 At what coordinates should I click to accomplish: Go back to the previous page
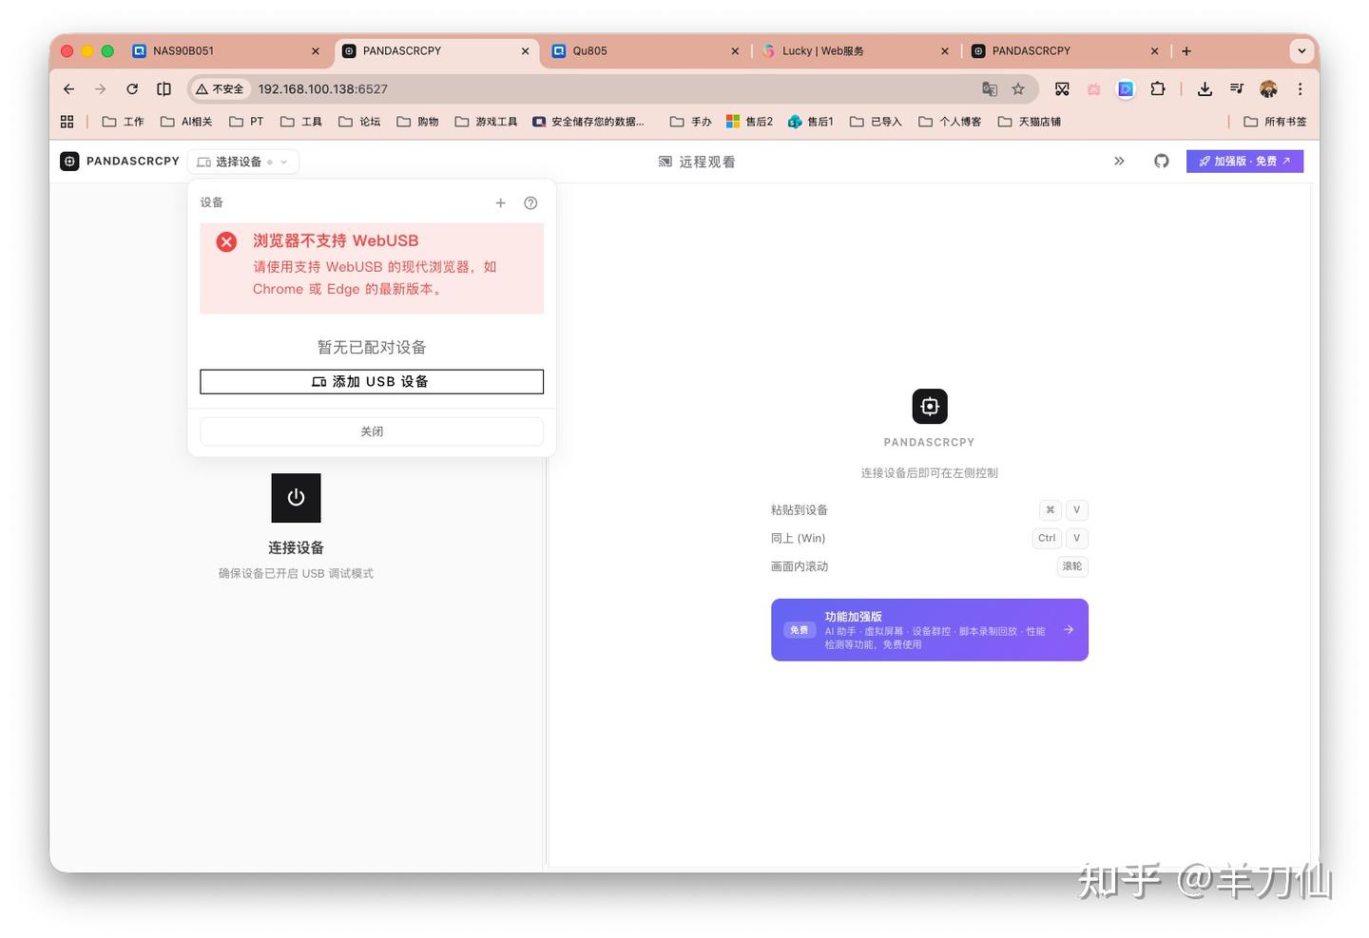tap(68, 89)
